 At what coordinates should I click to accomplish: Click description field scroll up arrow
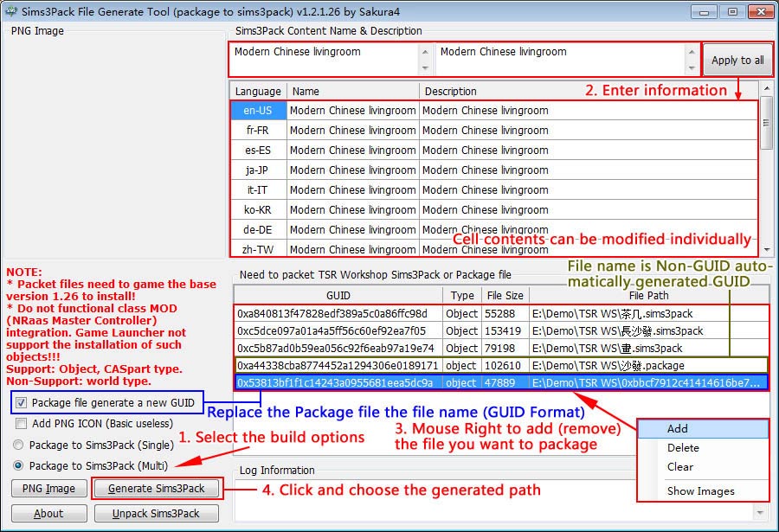point(692,52)
